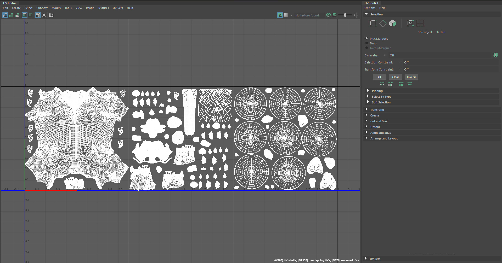502x263 pixels.
Task: Click the symmetry options icon in toolkit
Action: click(495, 55)
